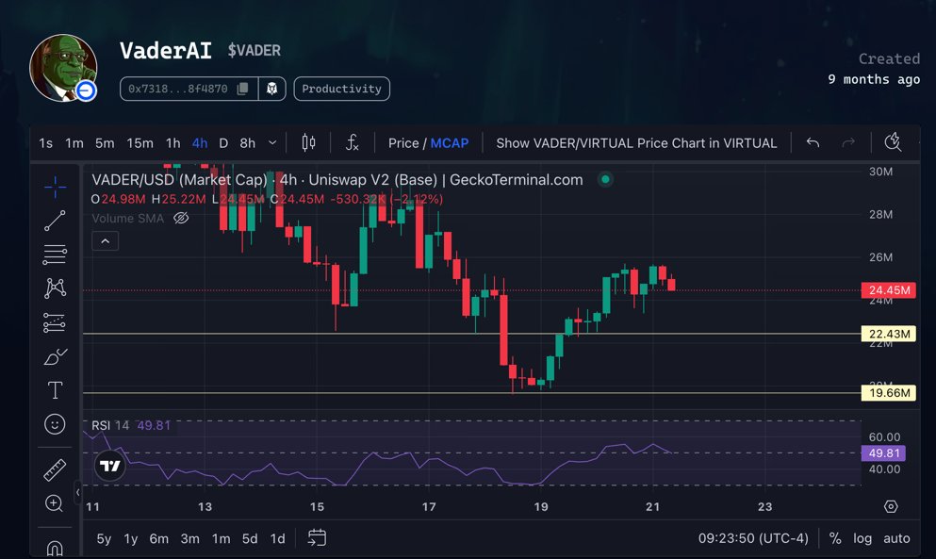Open the emoji icons tool
The image size is (936, 559).
click(55, 424)
